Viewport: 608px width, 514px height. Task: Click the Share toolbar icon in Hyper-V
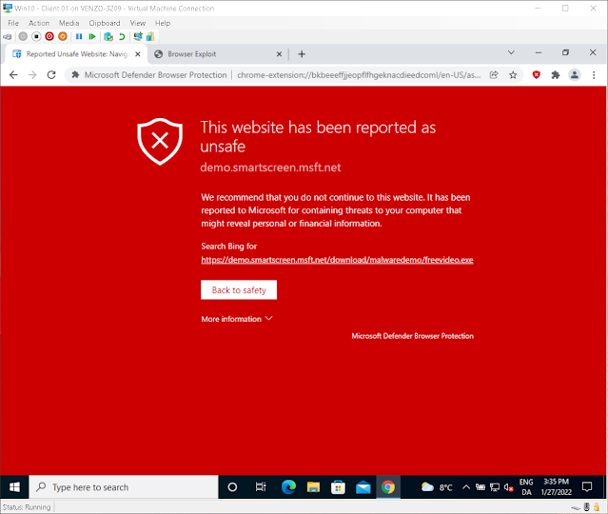coord(150,36)
